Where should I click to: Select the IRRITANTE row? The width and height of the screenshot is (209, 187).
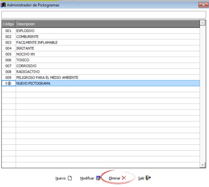click(x=101, y=48)
